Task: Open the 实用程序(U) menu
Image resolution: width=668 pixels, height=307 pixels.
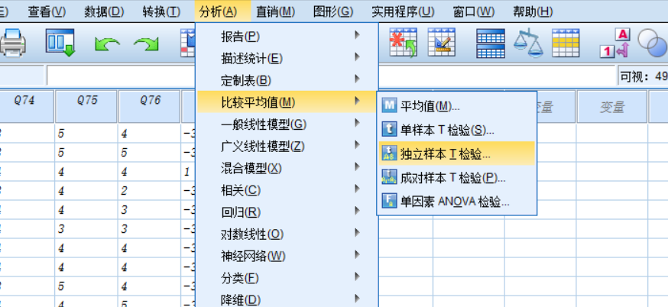Action: click(403, 11)
